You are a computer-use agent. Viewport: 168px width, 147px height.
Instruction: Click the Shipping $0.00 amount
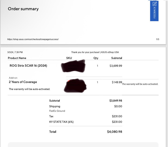(118, 106)
